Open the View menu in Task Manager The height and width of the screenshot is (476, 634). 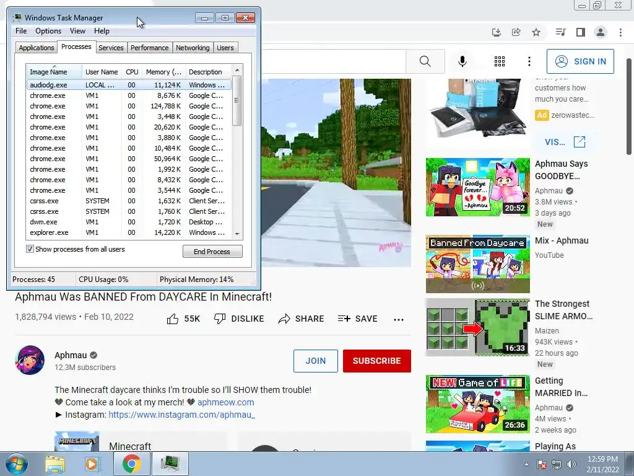(x=77, y=31)
